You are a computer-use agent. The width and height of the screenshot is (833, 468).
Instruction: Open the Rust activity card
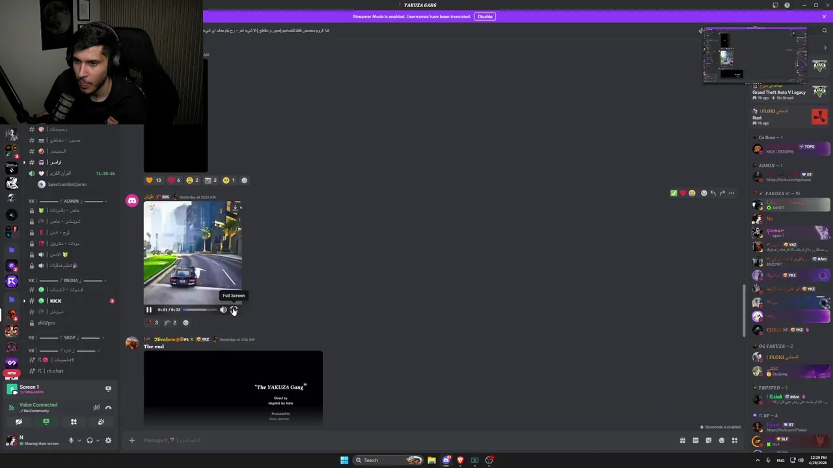click(789, 116)
